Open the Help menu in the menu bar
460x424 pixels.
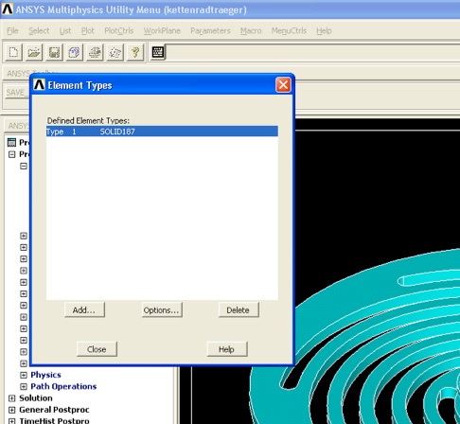(324, 31)
